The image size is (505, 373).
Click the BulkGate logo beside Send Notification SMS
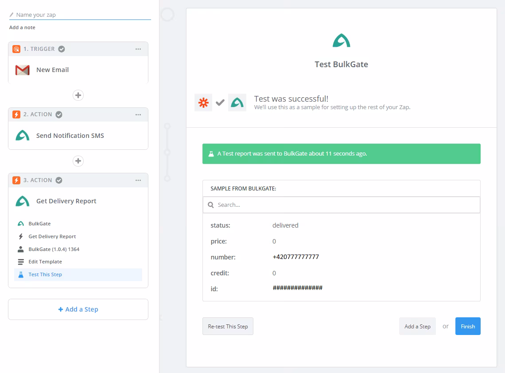click(x=23, y=136)
